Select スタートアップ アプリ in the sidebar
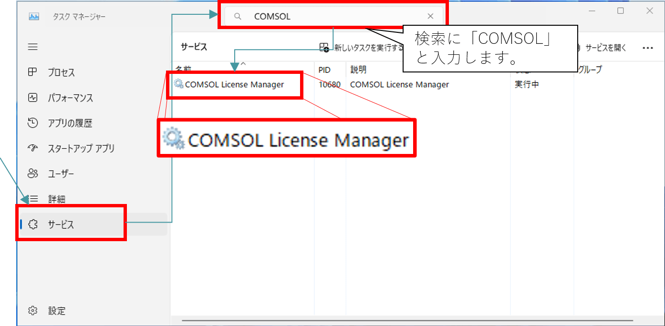This screenshot has width=665, height=326. pos(80,148)
